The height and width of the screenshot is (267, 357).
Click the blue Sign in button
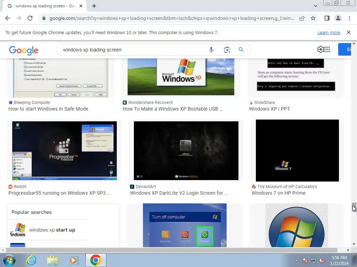344,49
